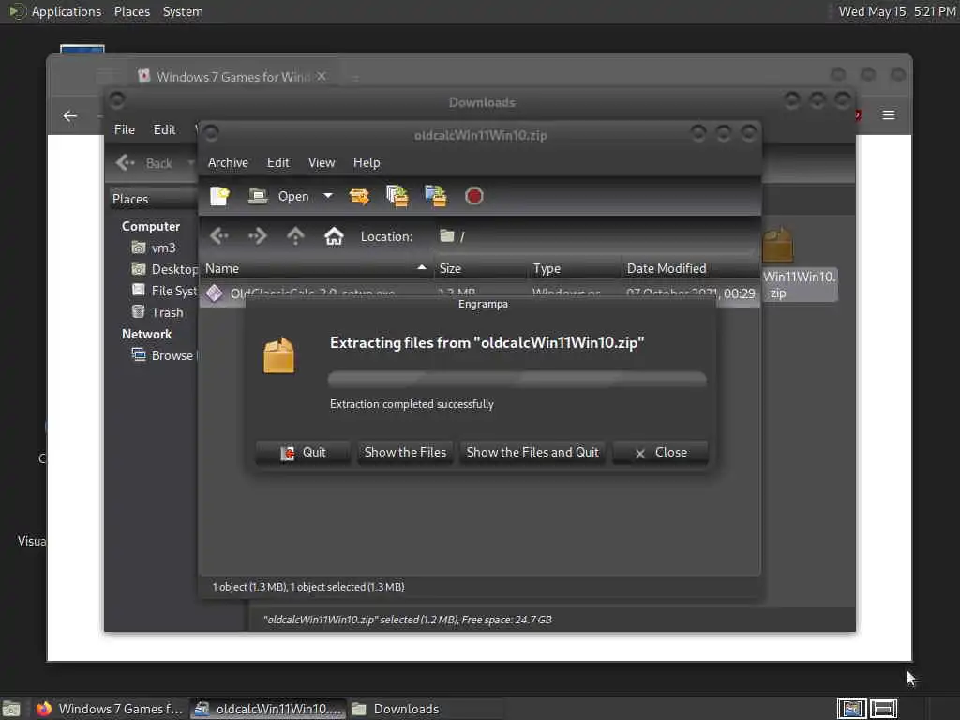The height and width of the screenshot is (720, 960).
Task: Go forward in the archive location
Action: tap(257, 235)
